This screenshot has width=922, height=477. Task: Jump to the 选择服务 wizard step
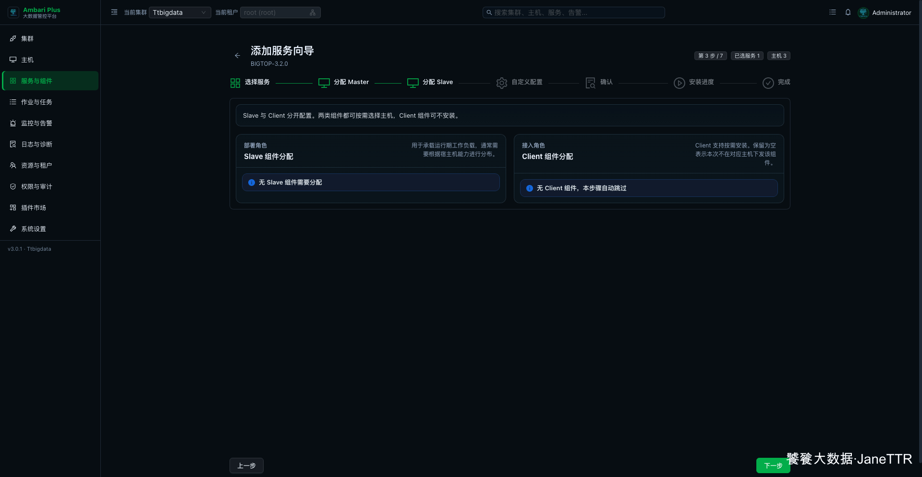point(250,83)
